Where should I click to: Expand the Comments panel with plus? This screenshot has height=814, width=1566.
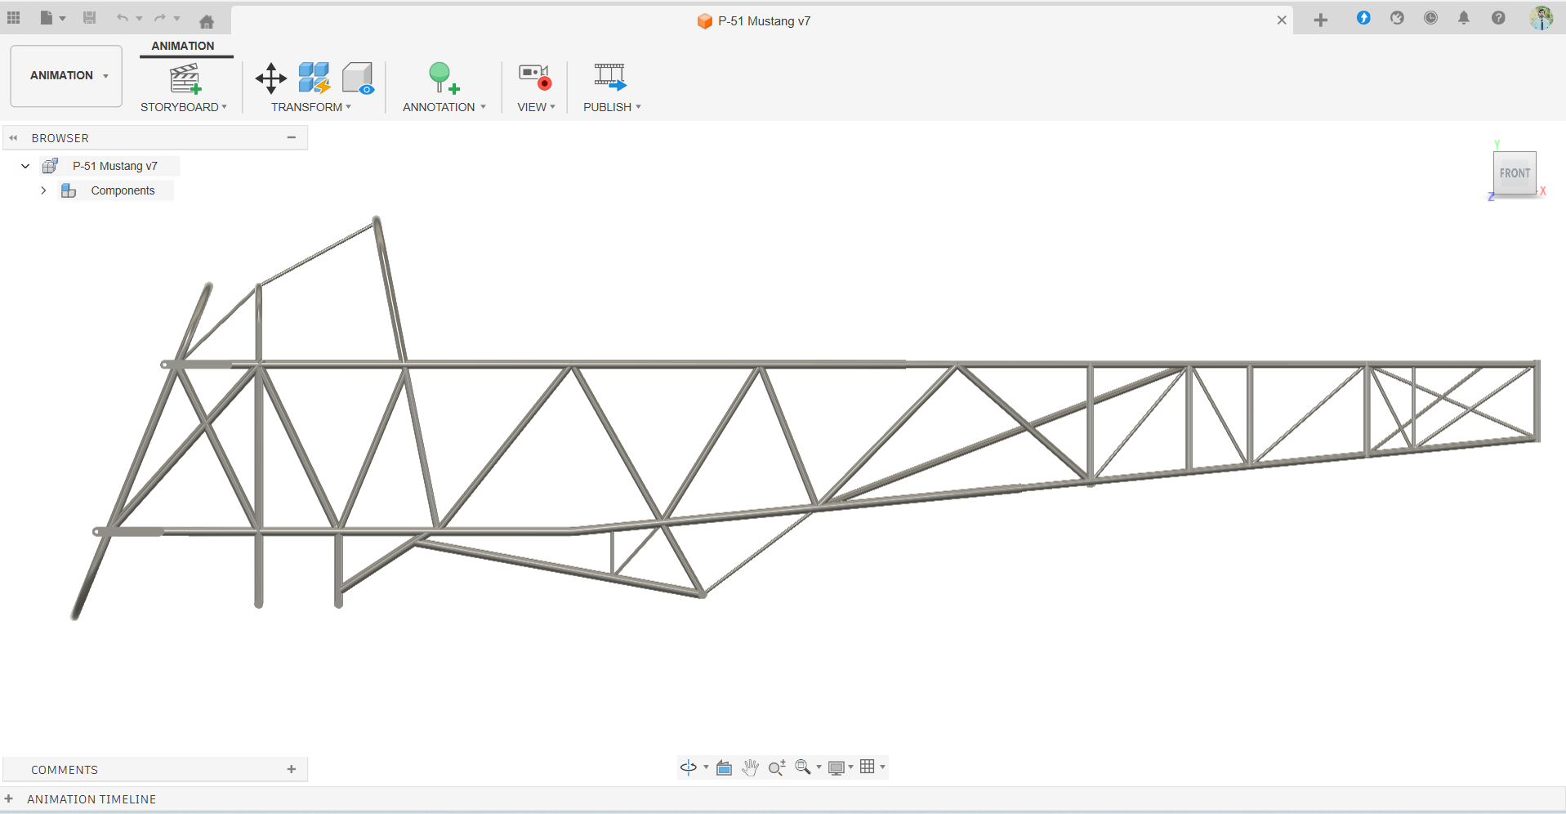pyautogui.click(x=292, y=769)
